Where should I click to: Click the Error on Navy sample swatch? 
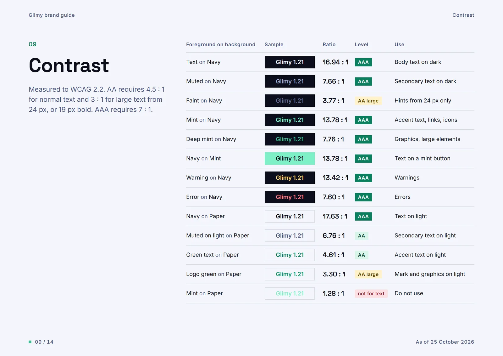(x=290, y=197)
